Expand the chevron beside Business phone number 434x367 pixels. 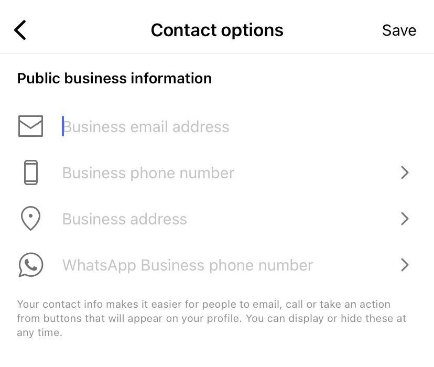click(x=404, y=172)
